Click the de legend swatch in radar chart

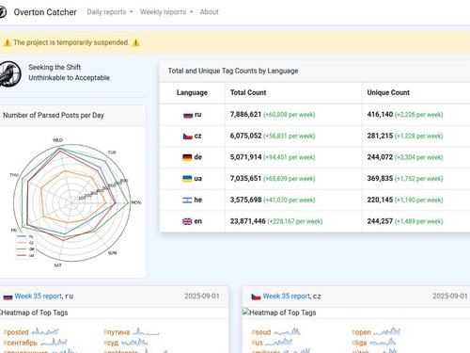point(22,249)
